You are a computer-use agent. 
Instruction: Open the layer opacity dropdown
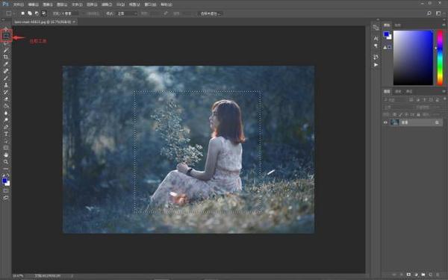[x=434, y=107]
